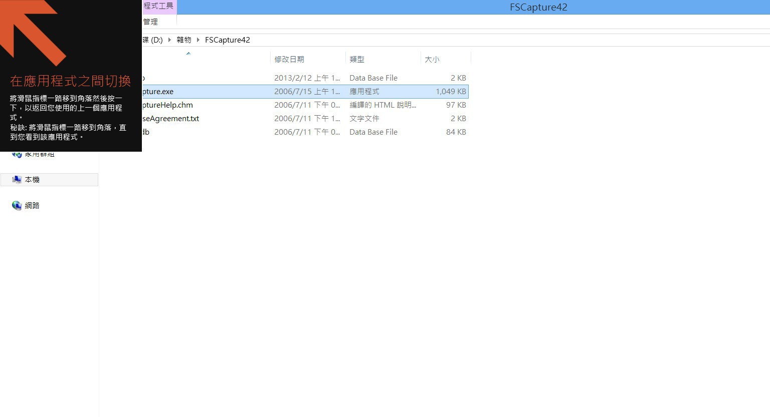
Task: Go to the (D:) drive breadcrumb
Action: tap(153, 40)
